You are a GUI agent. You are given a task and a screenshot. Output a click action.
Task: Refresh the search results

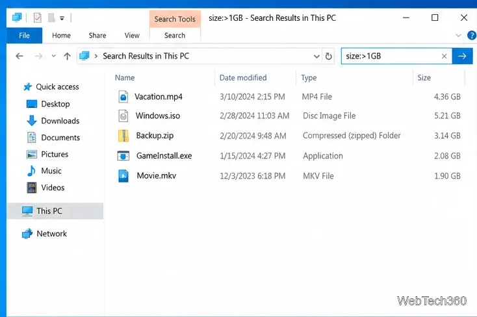[329, 57]
